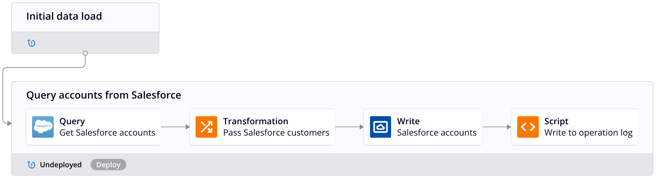The height and width of the screenshot is (178, 657).
Task: Open the Get Salesforce accounts step label
Action: coord(107,133)
